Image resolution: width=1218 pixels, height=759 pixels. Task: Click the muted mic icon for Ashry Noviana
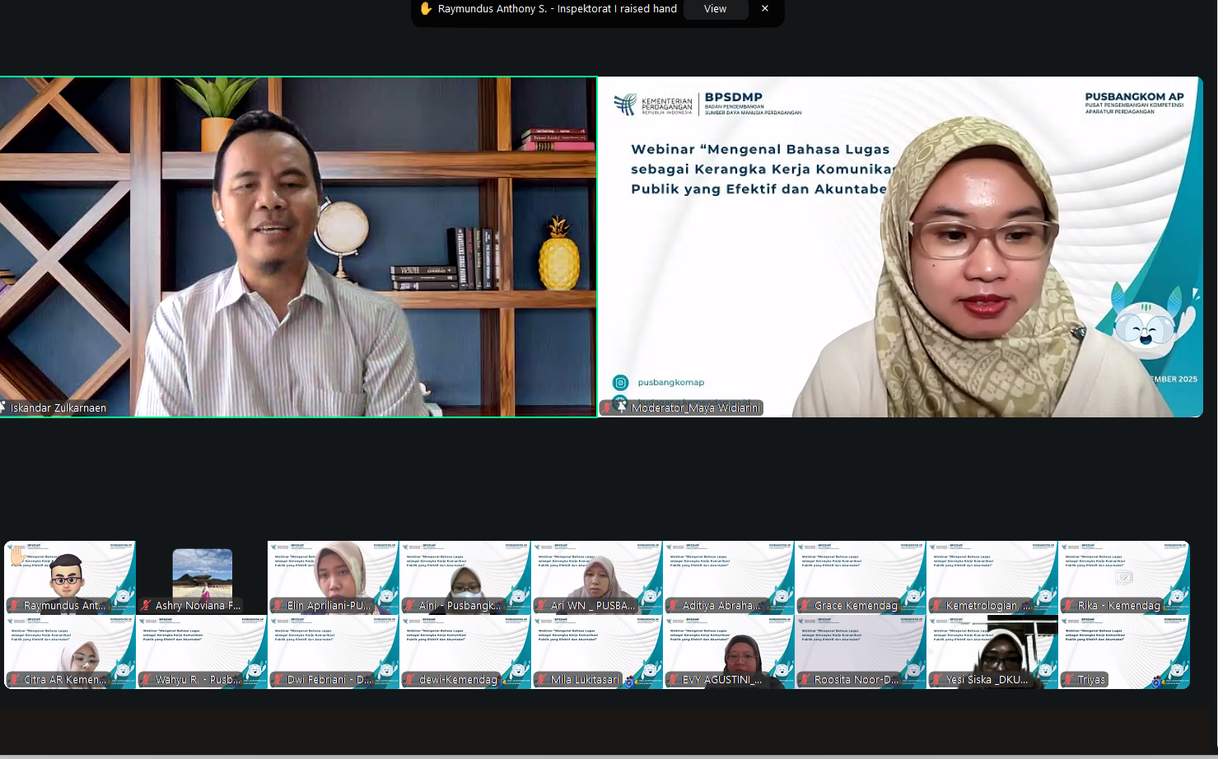click(147, 606)
